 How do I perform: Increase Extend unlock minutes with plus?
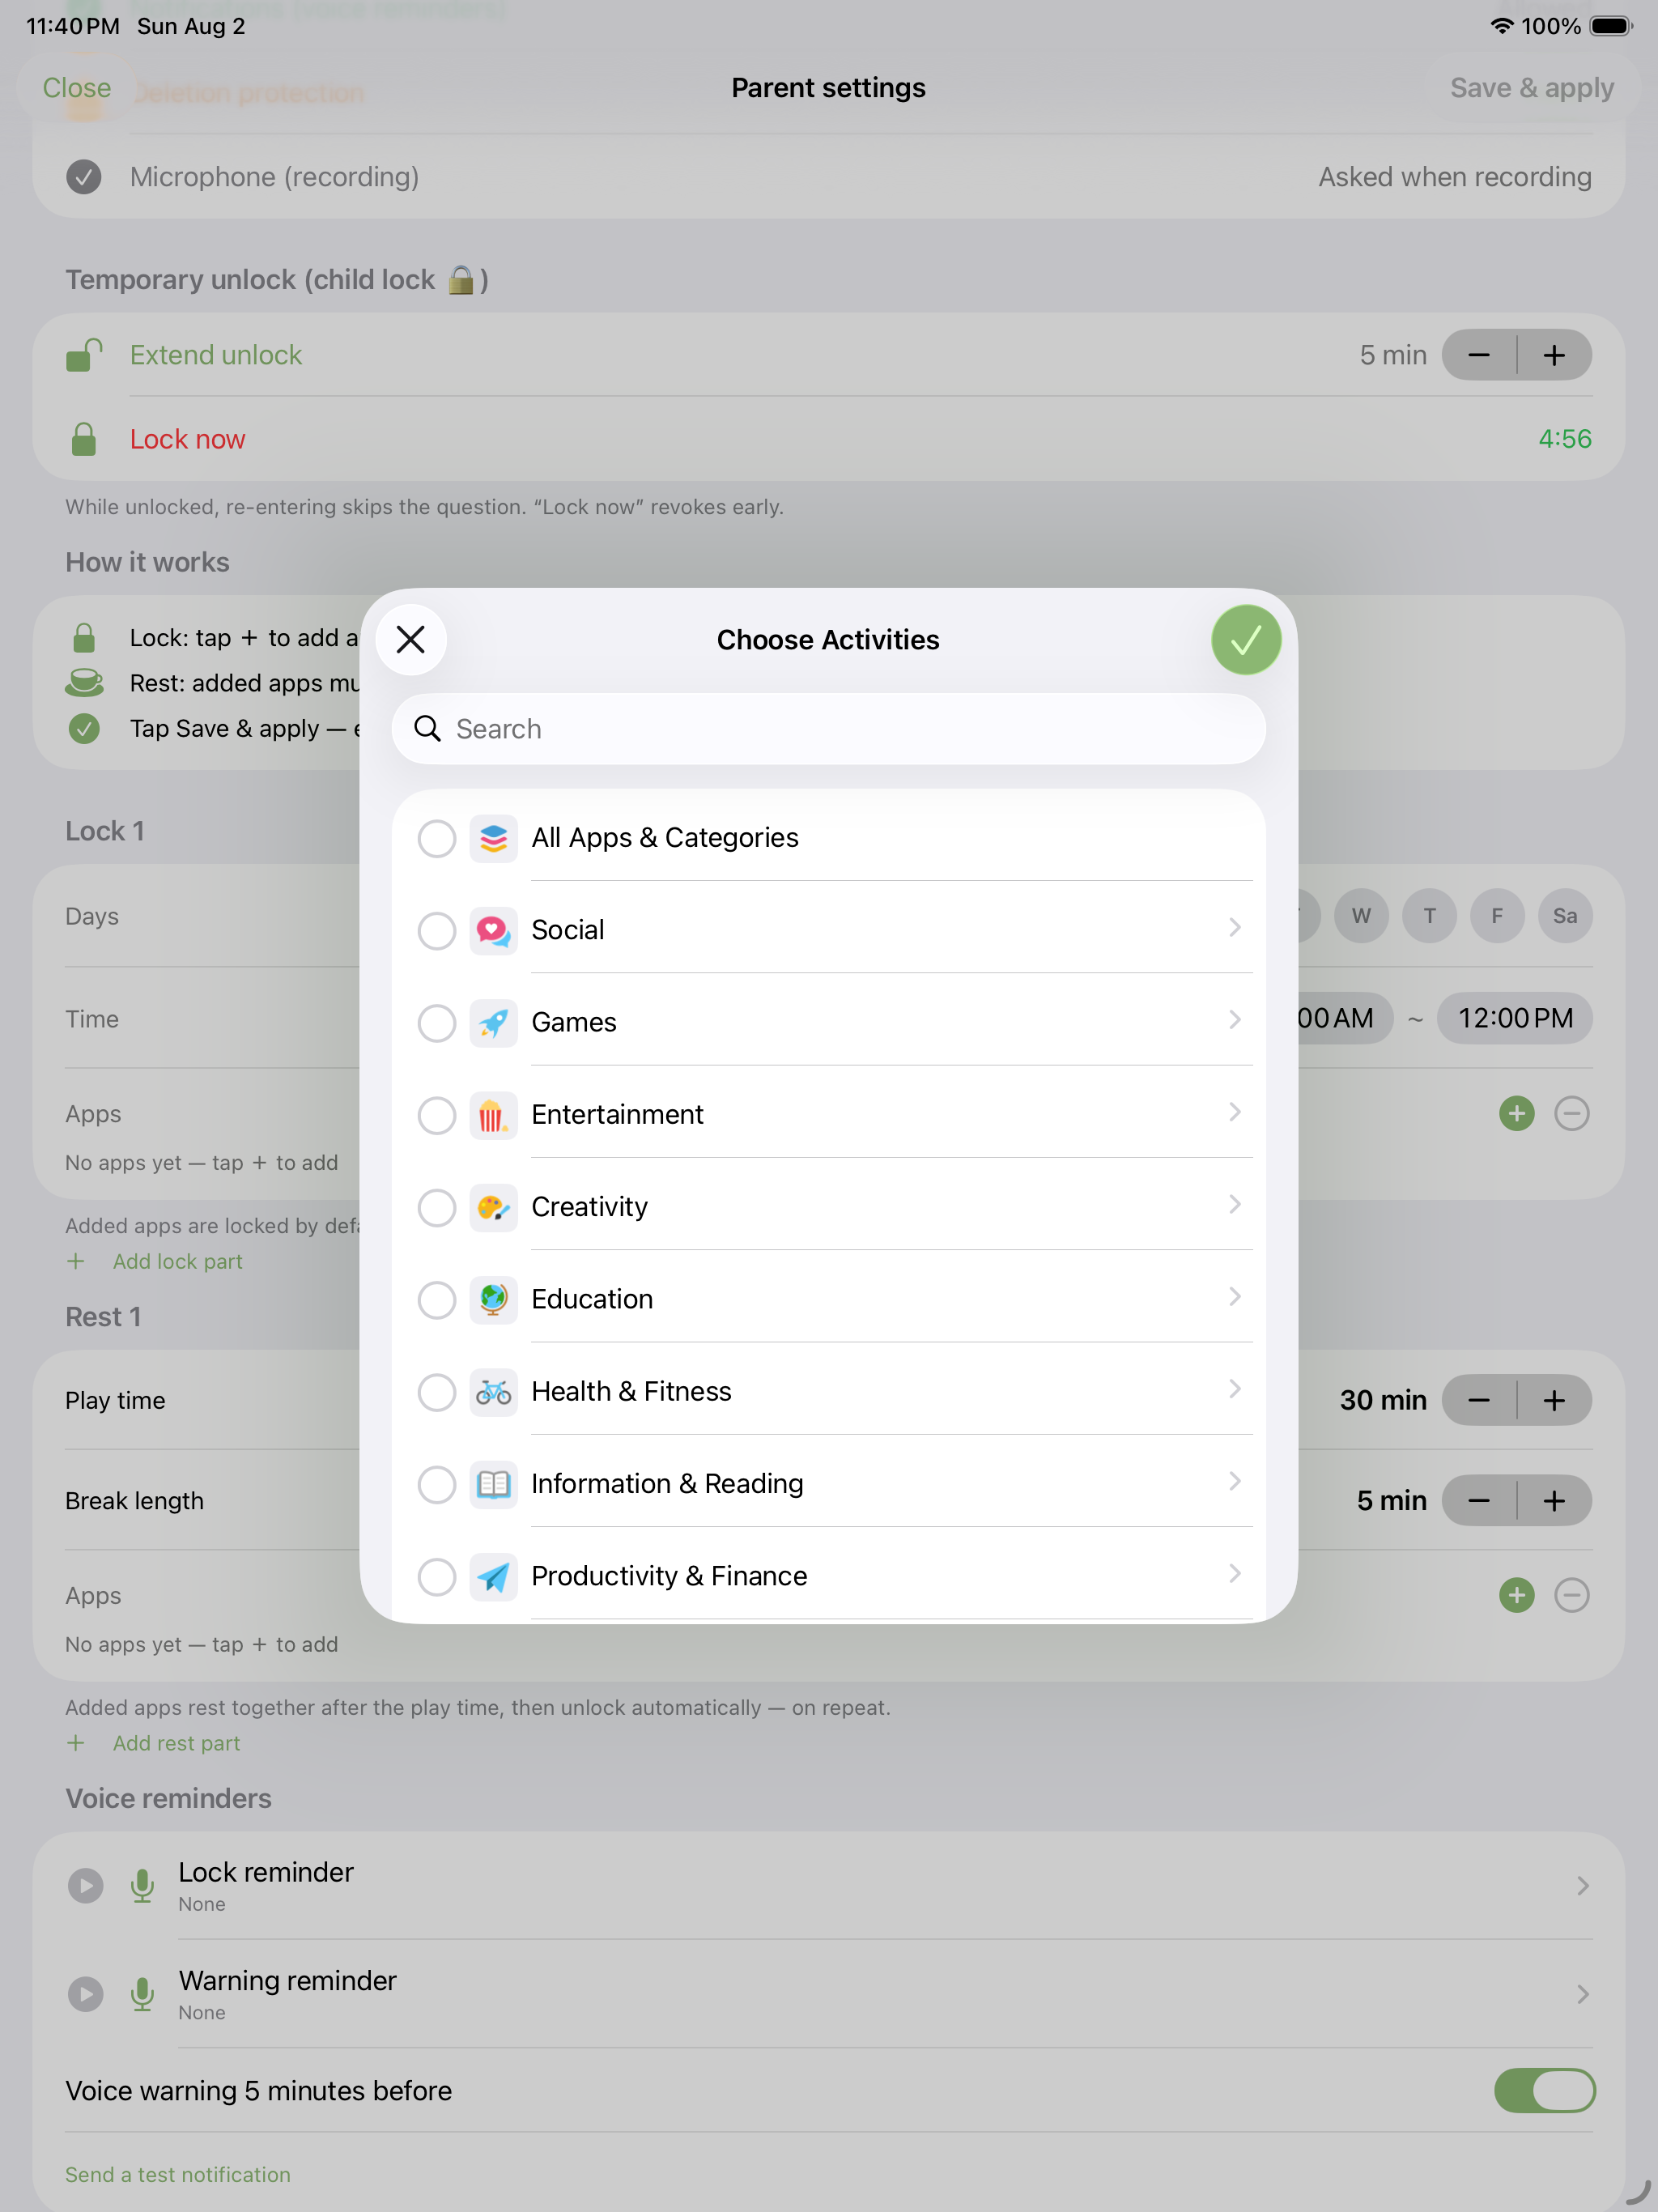pyautogui.click(x=1555, y=355)
